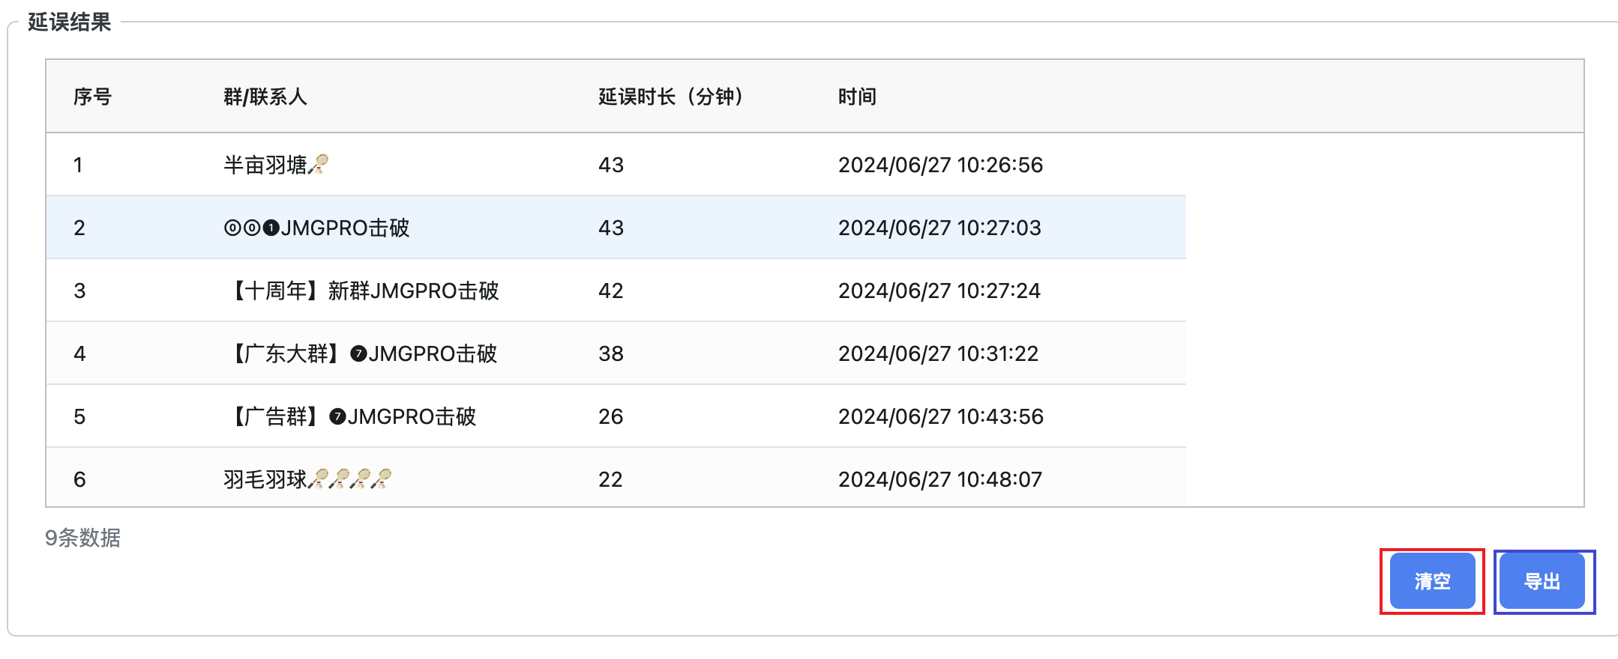Select the 【广告群】❼JMGPRO击破 row

tap(352, 416)
